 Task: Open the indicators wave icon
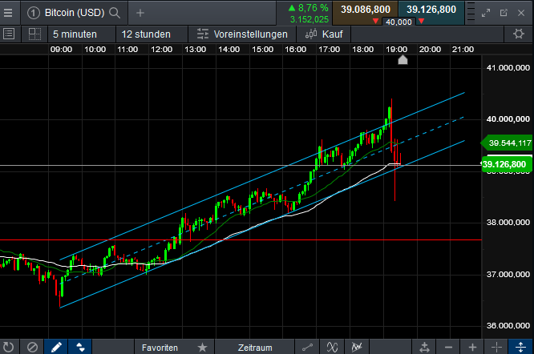click(x=332, y=348)
